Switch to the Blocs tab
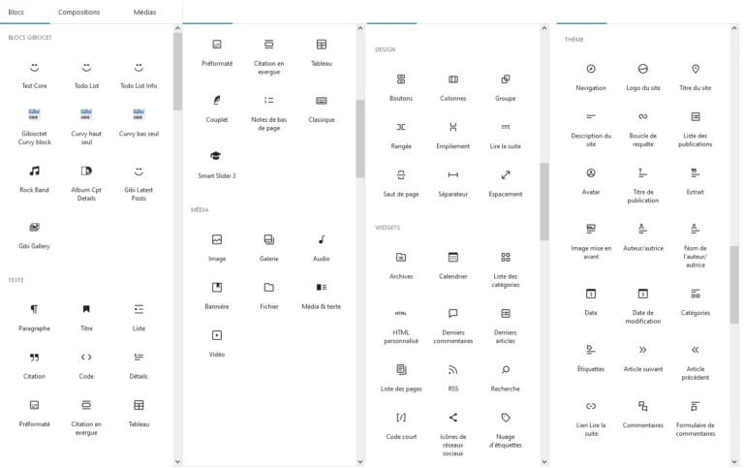This screenshot has height=468, width=744. [x=16, y=12]
